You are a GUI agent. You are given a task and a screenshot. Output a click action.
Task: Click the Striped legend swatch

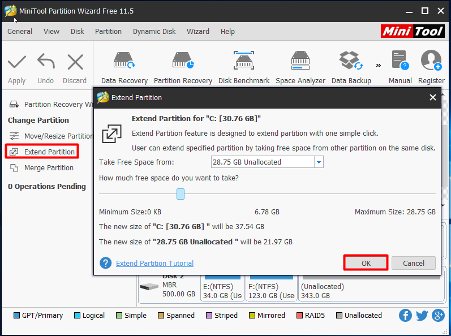(209, 315)
